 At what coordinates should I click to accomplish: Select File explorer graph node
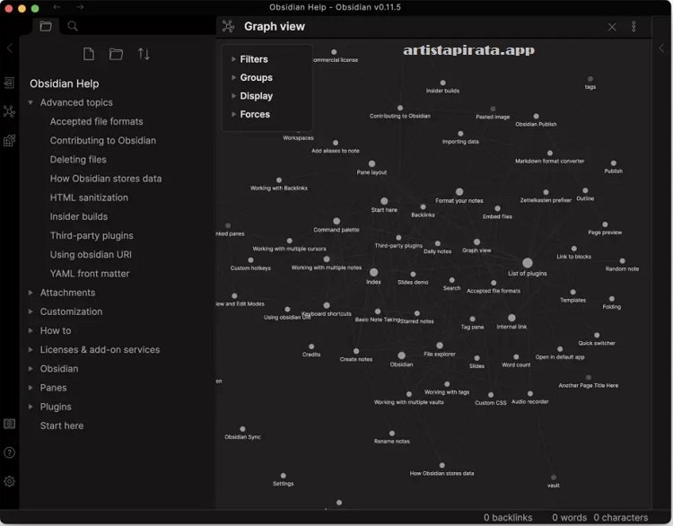point(440,346)
